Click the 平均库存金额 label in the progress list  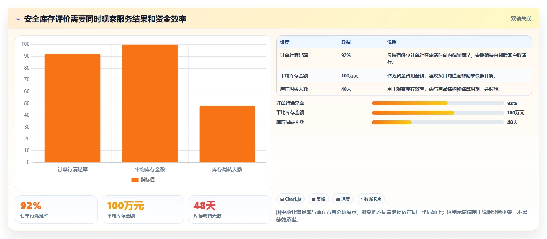point(290,113)
